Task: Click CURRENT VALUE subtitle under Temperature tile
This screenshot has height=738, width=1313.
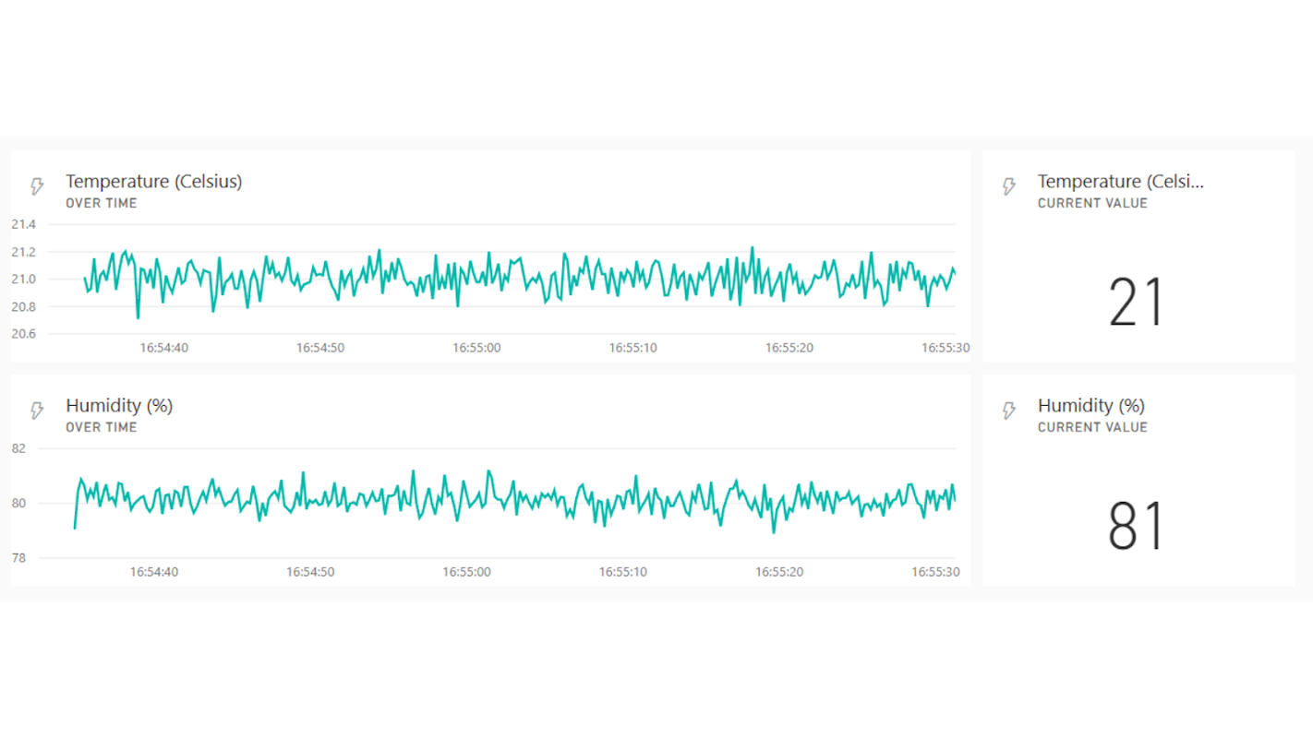Action: [x=1092, y=203]
